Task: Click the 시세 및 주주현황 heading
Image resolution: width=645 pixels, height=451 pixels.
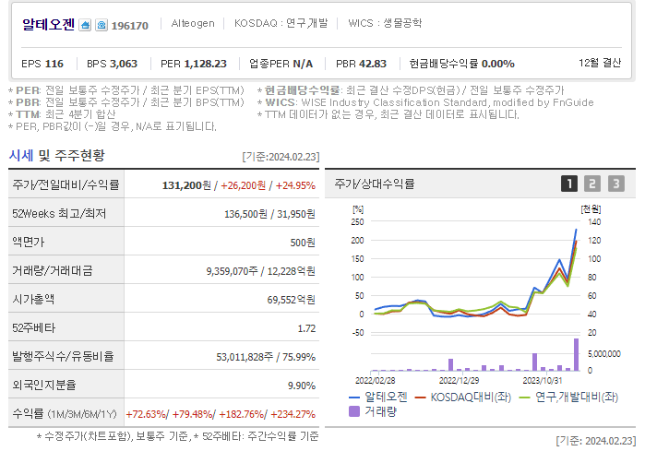Action: tap(57, 155)
